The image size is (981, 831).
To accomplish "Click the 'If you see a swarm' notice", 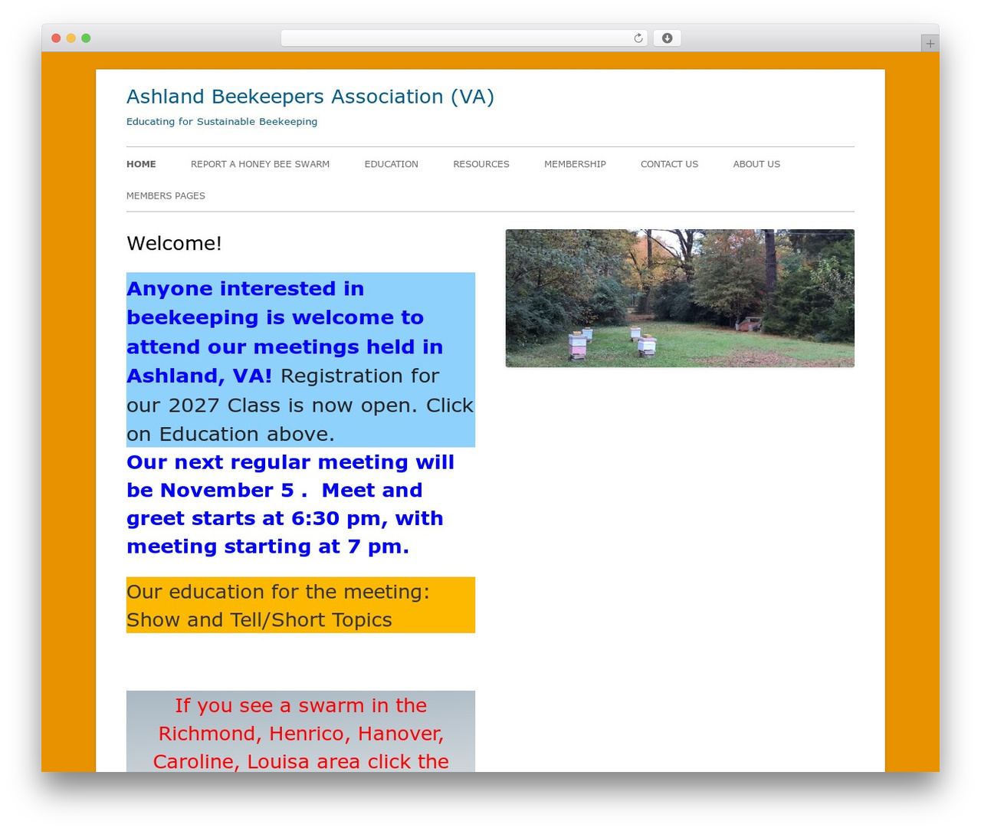I will click(x=300, y=732).
